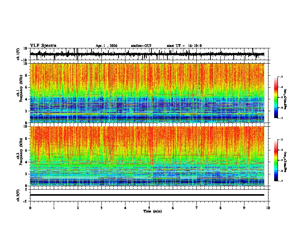Click the time axis tick label "0"
Image resolution: width=302 pixels, height=233 pixels.
pos(30,208)
